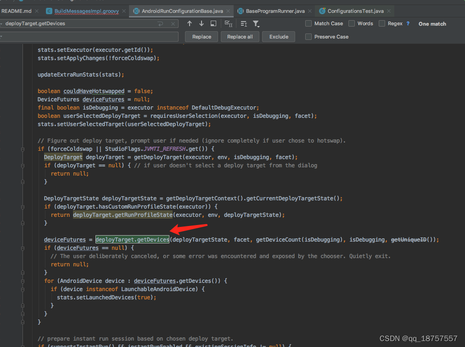Open the search filter funnel icon
Image resolution: width=465 pixels, height=347 pixels.
(x=256, y=23)
